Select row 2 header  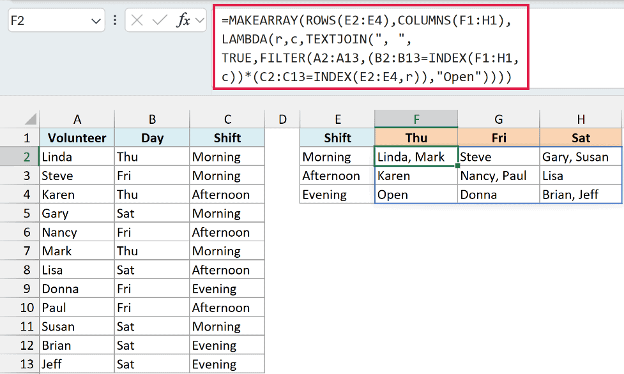[20, 156]
